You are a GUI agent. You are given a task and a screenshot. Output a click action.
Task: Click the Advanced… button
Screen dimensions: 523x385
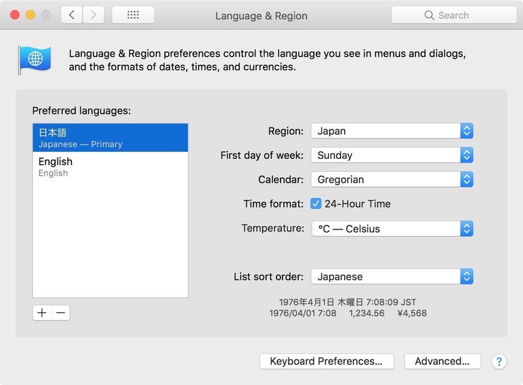(x=442, y=361)
